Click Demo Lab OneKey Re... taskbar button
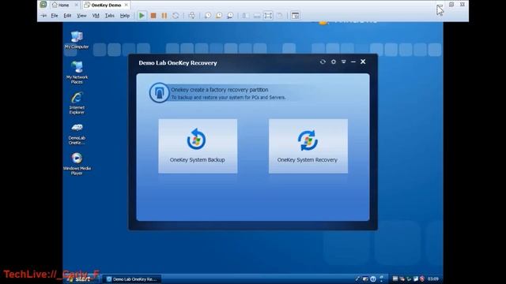 132,279
